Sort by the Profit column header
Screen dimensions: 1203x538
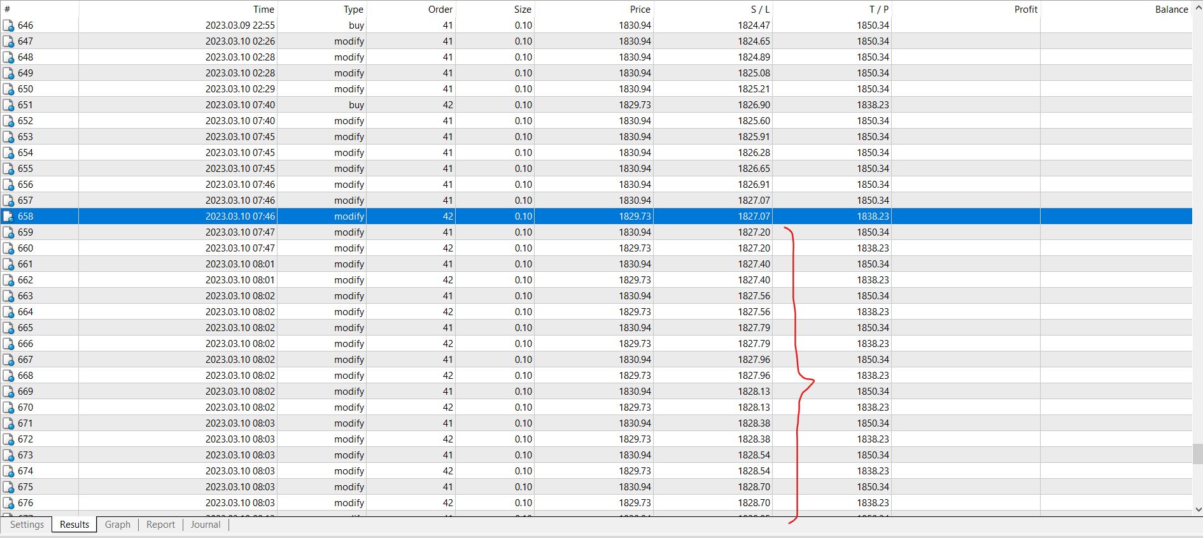pos(966,9)
